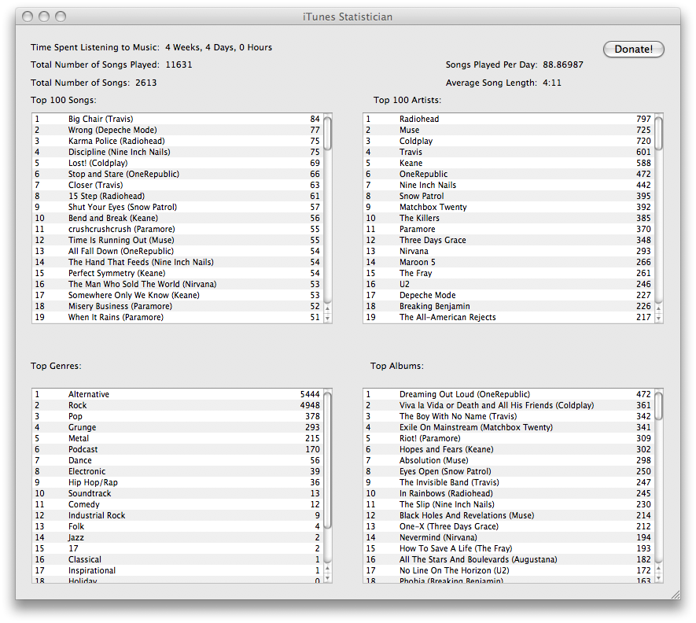Select the genre row Jazz
Image resolution: width=696 pixels, height=623 pixels.
178,537
